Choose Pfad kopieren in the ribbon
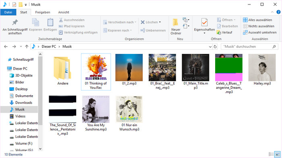This screenshot has width=282, height=158. click(x=72, y=26)
